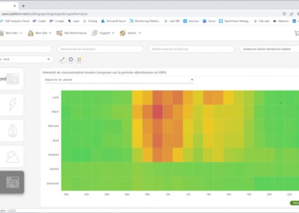
Task: Click the Sélectionnez les entreprises field
Action: 191,49
